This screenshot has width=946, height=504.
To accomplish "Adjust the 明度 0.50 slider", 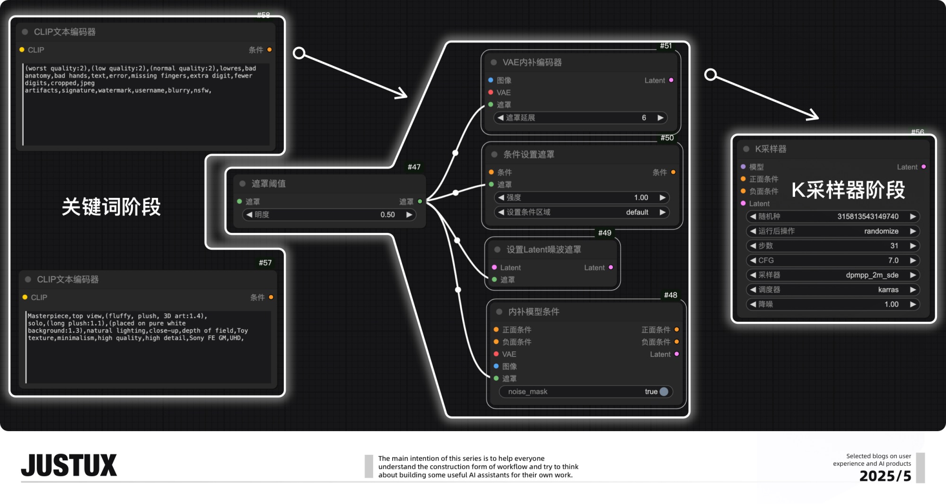I will click(x=329, y=215).
